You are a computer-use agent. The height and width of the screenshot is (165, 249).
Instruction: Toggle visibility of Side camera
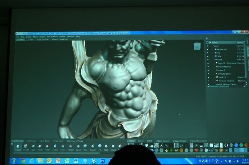(x=207, y=56)
